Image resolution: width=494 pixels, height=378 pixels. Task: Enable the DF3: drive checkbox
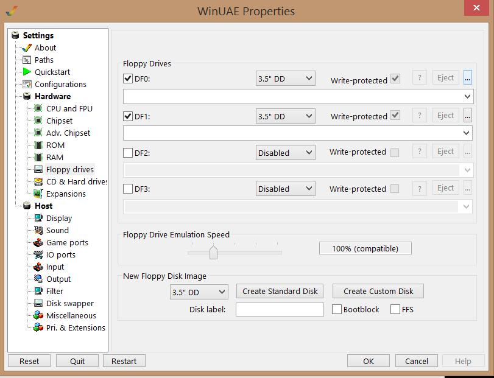[x=127, y=189]
